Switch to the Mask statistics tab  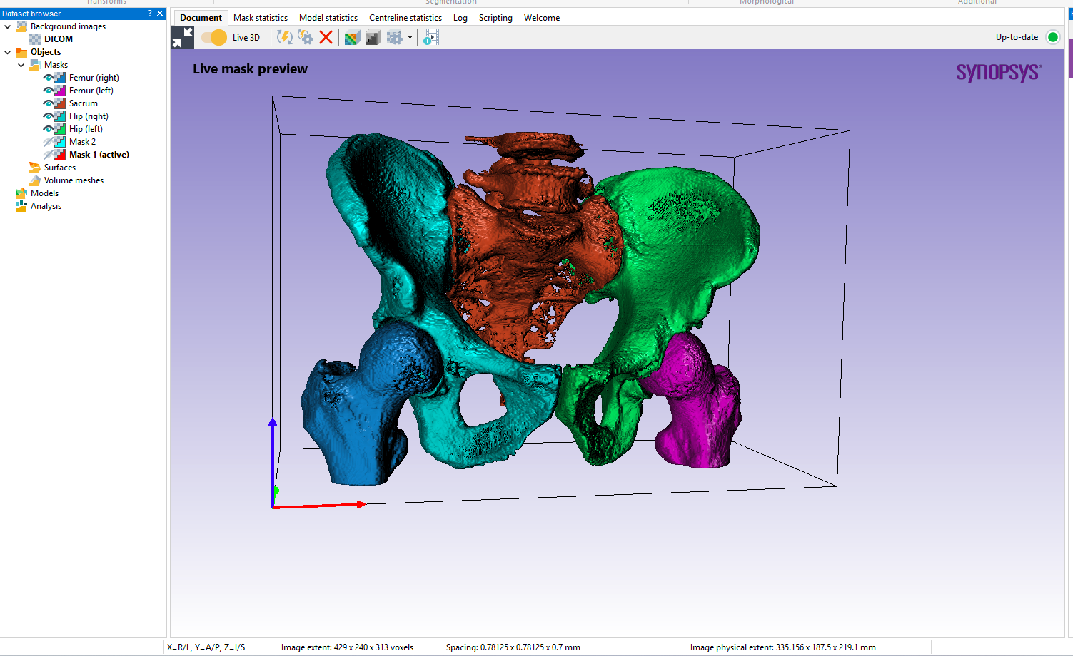[x=261, y=17]
